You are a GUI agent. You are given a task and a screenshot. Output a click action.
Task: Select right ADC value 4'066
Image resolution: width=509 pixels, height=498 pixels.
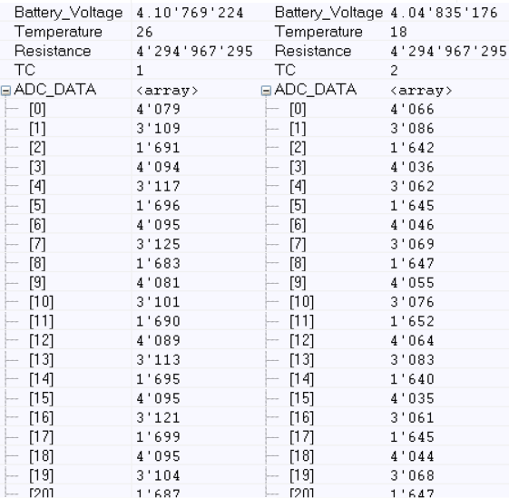412,110
